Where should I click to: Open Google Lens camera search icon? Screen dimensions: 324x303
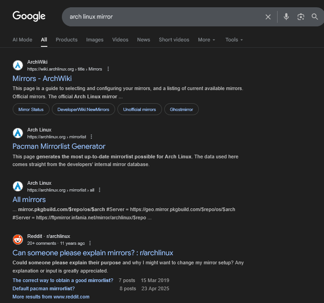coord(301,17)
